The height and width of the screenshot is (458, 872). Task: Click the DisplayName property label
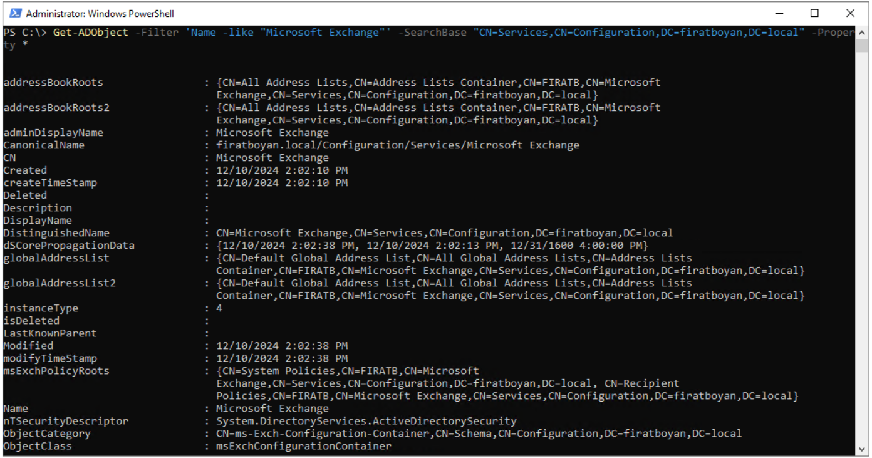pos(38,221)
